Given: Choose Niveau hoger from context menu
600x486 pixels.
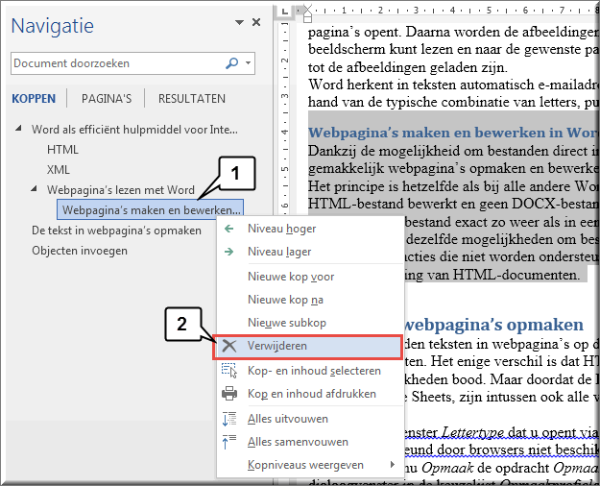Looking at the screenshot, I should pyautogui.click(x=310, y=229).
